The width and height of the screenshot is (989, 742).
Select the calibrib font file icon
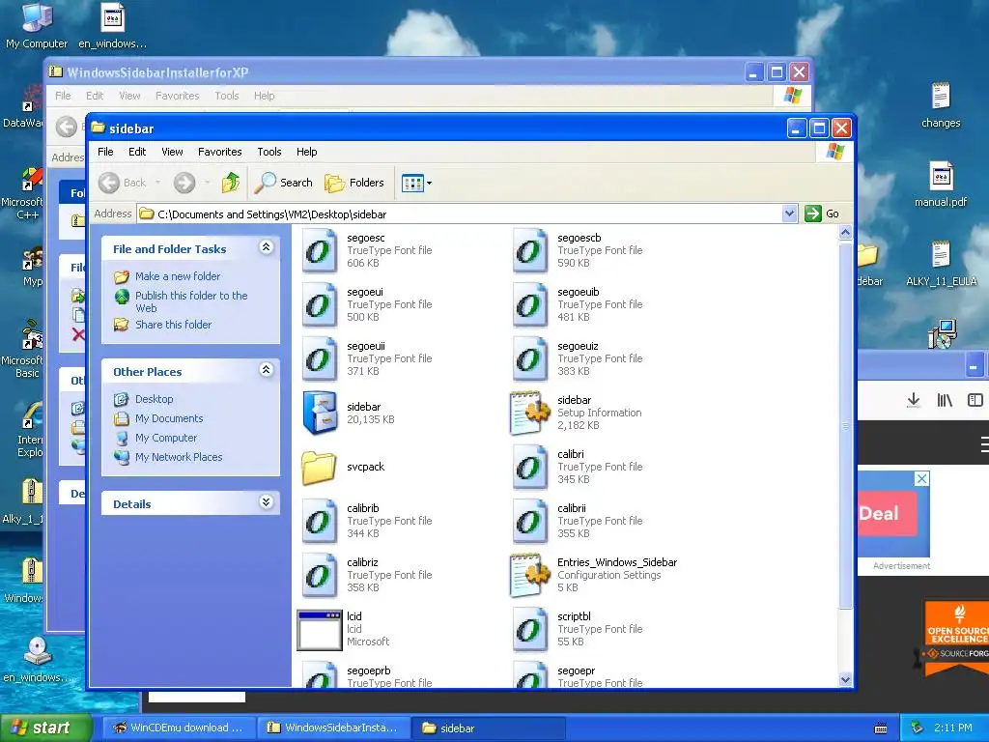pos(319,521)
